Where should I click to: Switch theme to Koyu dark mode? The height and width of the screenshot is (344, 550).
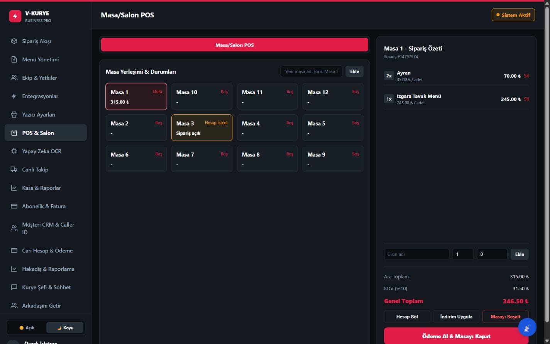(x=65, y=328)
